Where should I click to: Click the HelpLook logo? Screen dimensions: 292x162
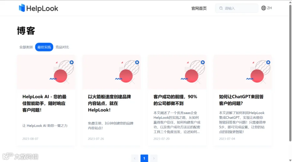38,8
